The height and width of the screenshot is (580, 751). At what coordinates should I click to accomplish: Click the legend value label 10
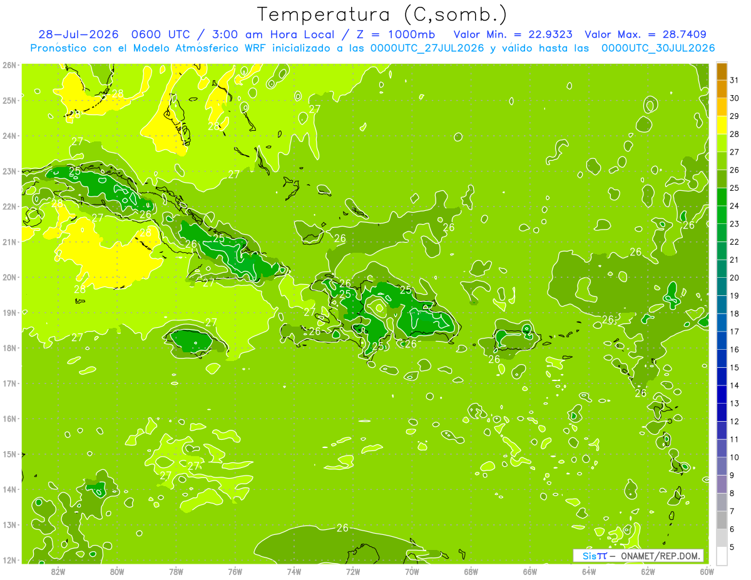coord(734,457)
